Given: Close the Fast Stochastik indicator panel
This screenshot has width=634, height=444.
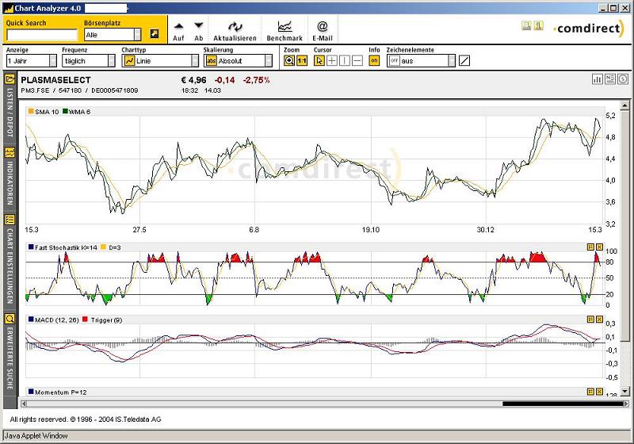Looking at the screenshot, I should [x=599, y=247].
